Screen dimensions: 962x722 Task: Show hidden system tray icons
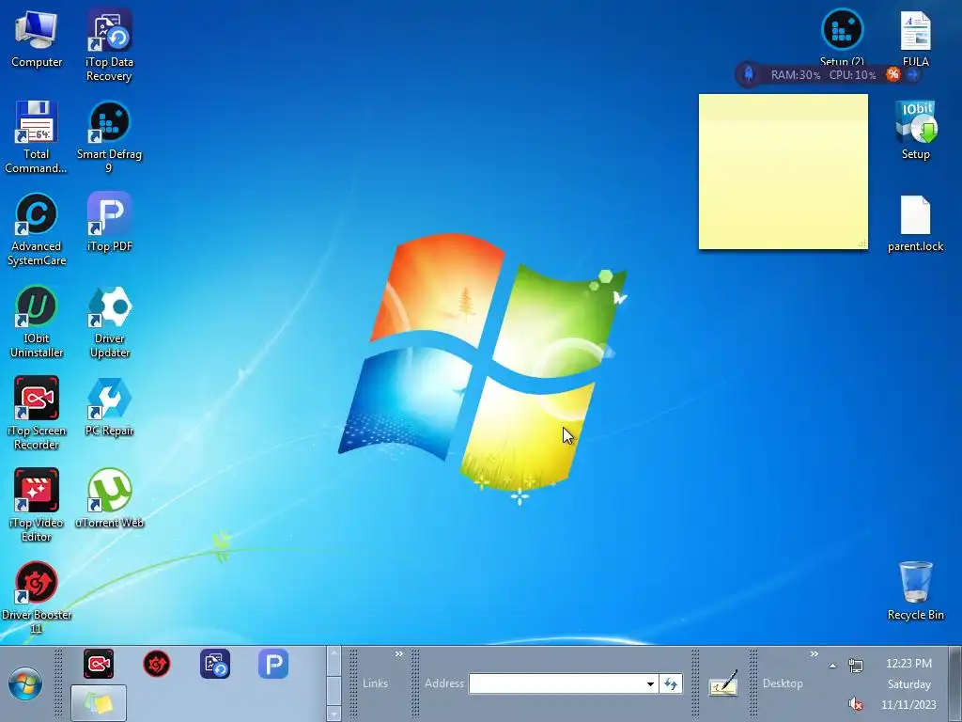tap(832, 666)
